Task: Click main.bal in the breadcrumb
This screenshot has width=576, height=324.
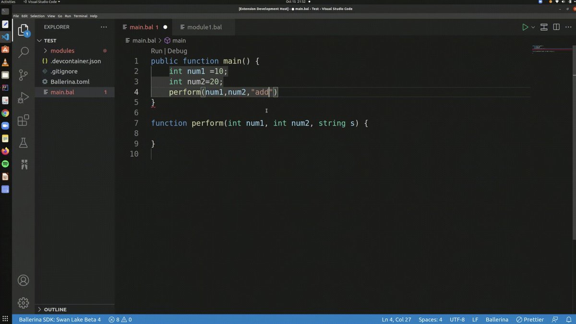Action: pyautogui.click(x=140, y=41)
